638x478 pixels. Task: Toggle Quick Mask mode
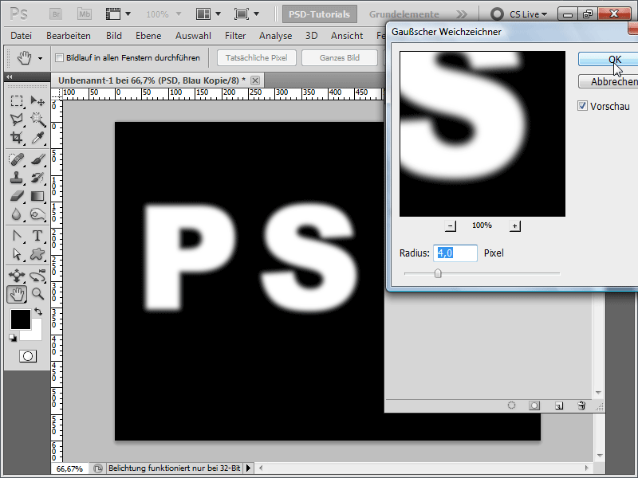click(x=28, y=356)
